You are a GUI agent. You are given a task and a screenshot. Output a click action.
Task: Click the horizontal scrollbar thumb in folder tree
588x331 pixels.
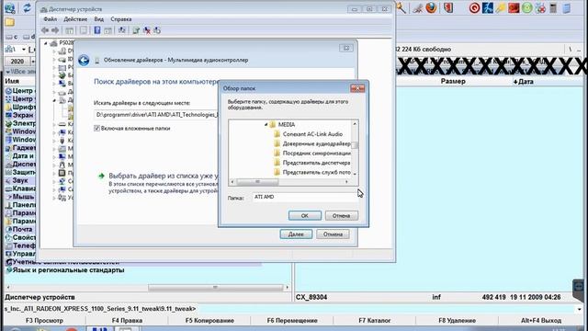257,182
